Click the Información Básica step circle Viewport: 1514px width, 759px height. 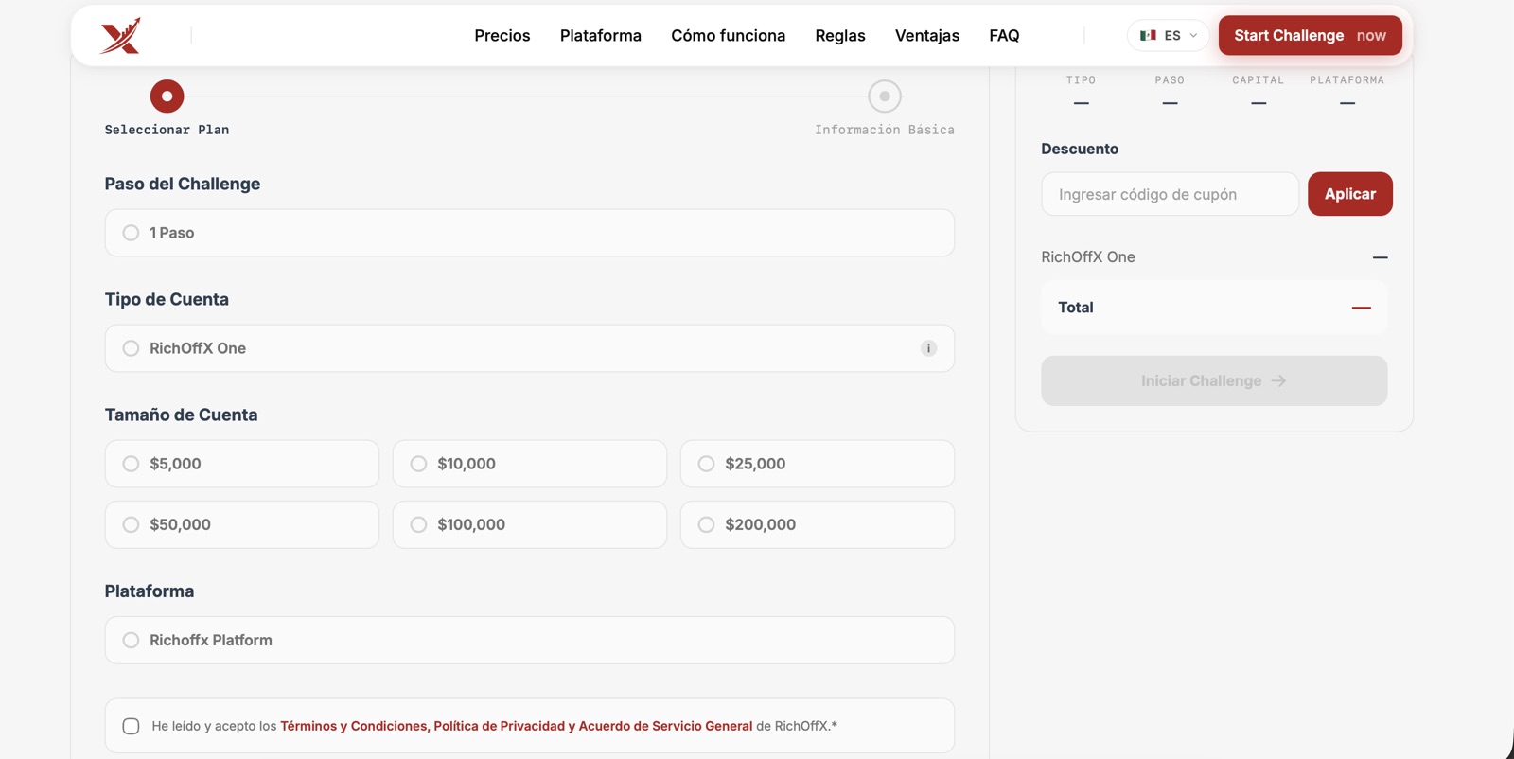coord(885,96)
